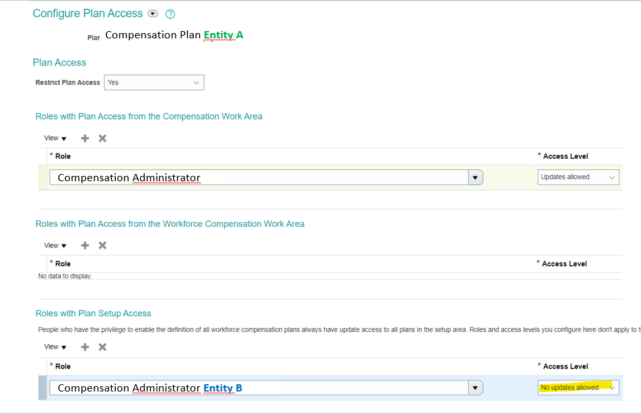Click delete icon in Workforce Compensation section
The image size is (641, 414).
102,245
